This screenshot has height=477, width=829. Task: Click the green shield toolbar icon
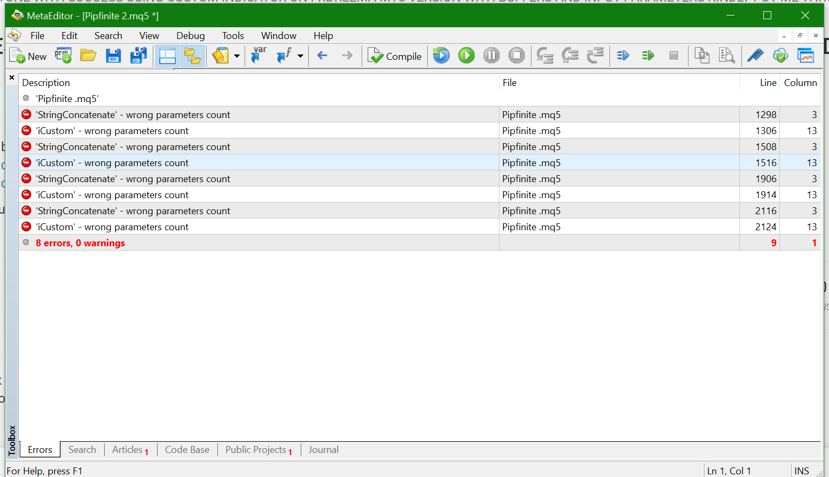tap(780, 56)
